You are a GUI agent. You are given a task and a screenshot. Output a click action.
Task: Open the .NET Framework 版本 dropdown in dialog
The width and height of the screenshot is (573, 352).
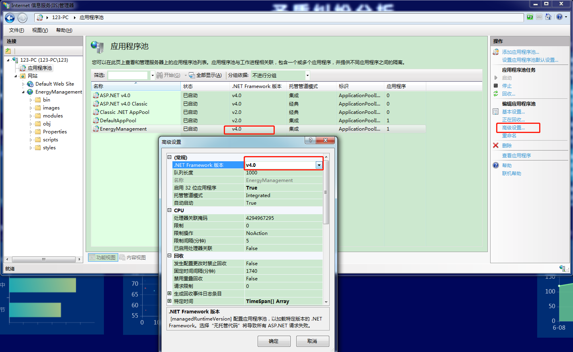(319, 165)
